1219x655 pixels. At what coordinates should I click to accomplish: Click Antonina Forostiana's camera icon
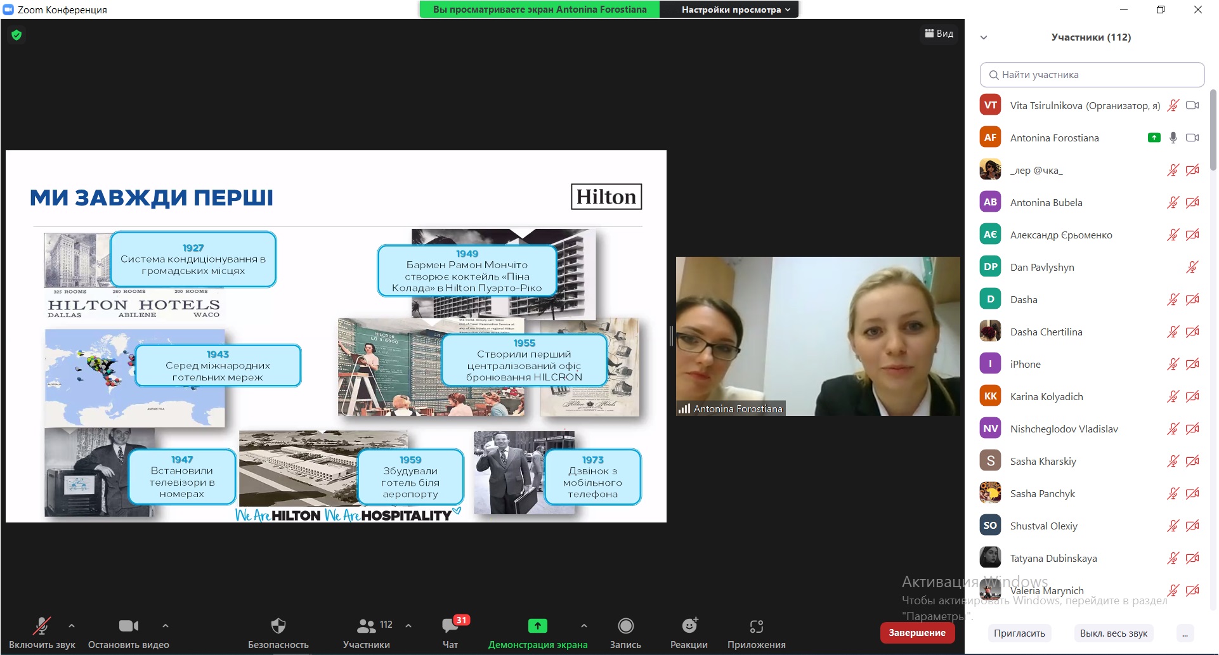(1192, 138)
